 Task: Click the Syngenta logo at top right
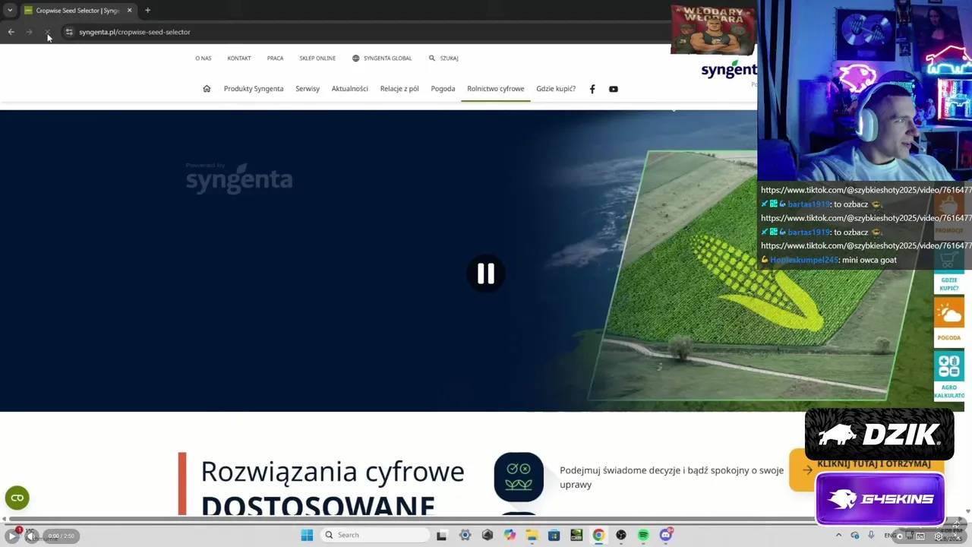729,69
